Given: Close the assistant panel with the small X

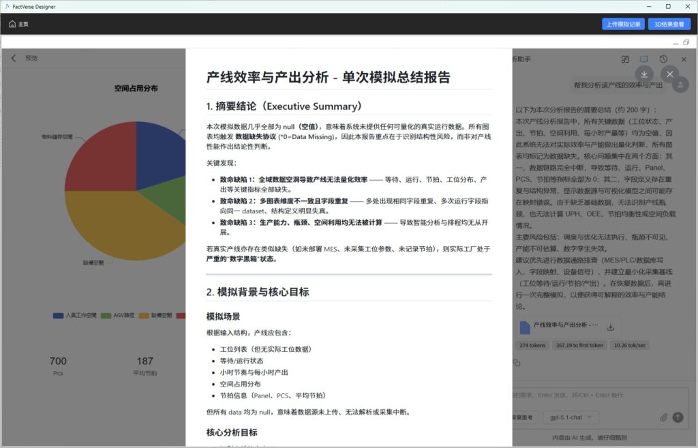Looking at the screenshot, I should click(x=683, y=59).
